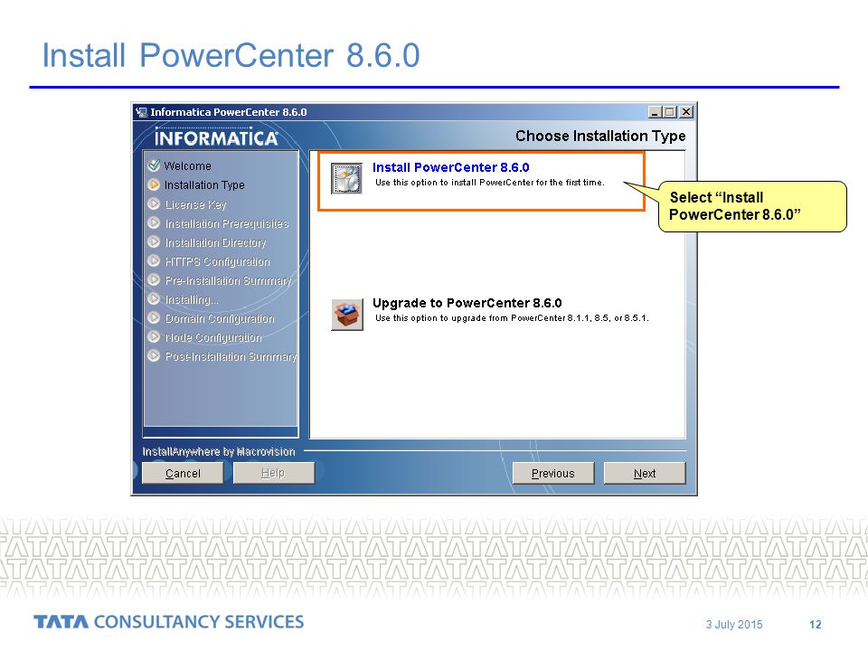Select the Welcome step label
The width and height of the screenshot is (868, 651).
click(x=188, y=166)
